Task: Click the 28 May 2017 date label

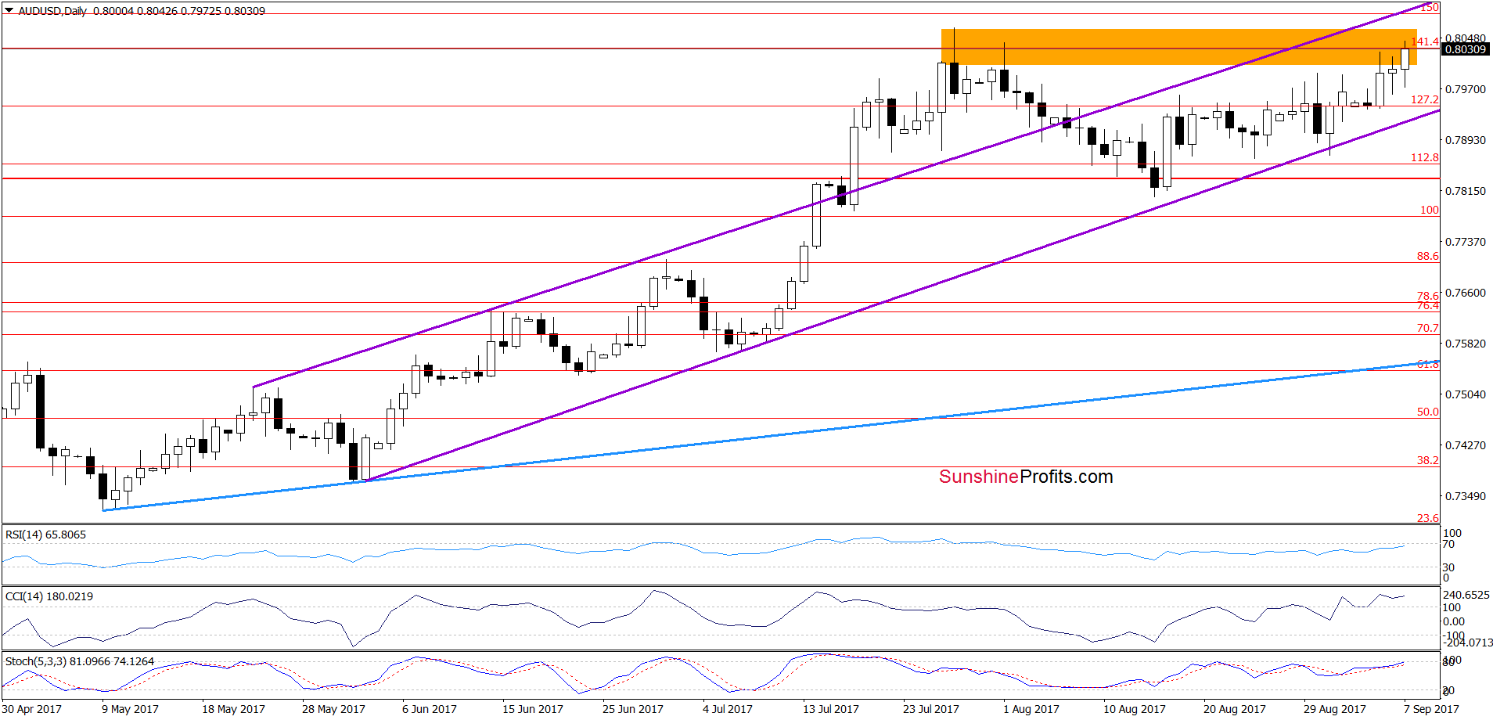Action: [x=333, y=709]
